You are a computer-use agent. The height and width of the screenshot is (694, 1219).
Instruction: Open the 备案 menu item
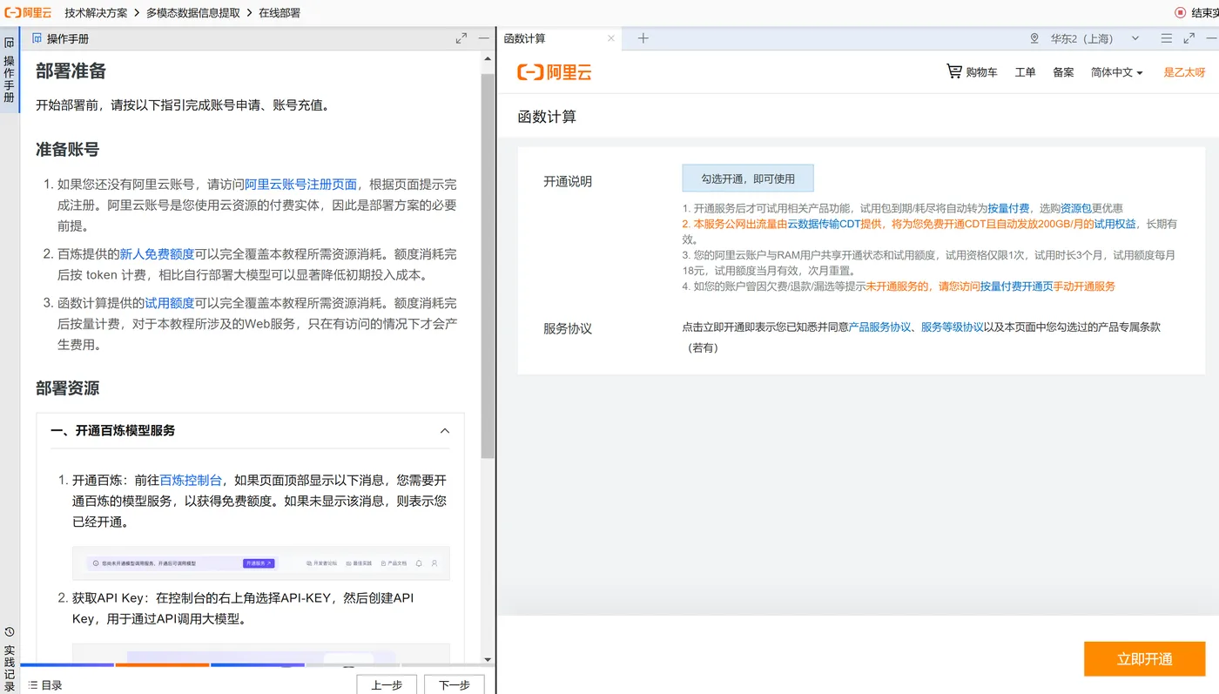tap(1063, 72)
